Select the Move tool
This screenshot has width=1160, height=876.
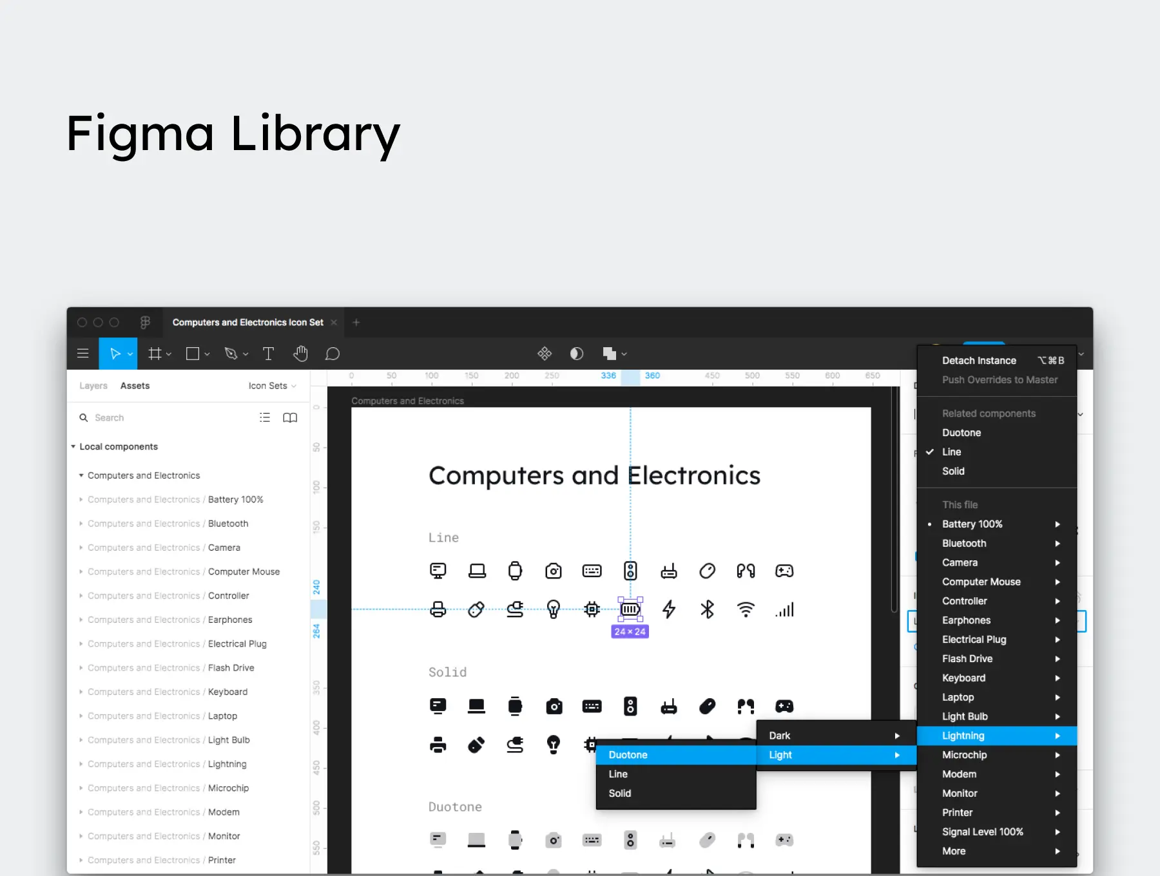[115, 354]
